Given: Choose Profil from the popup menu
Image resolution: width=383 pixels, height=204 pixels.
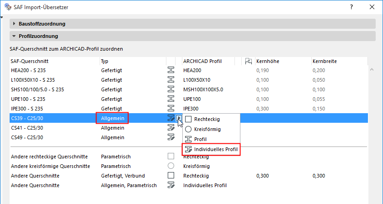Looking at the screenshot, I should (211, 139).
